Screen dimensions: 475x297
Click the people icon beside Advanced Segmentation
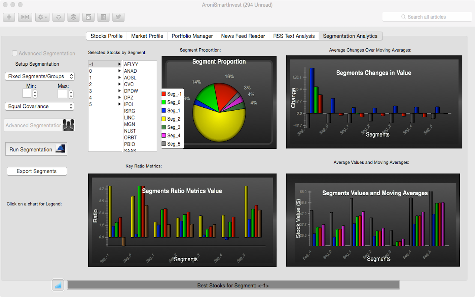coord(68,125)
